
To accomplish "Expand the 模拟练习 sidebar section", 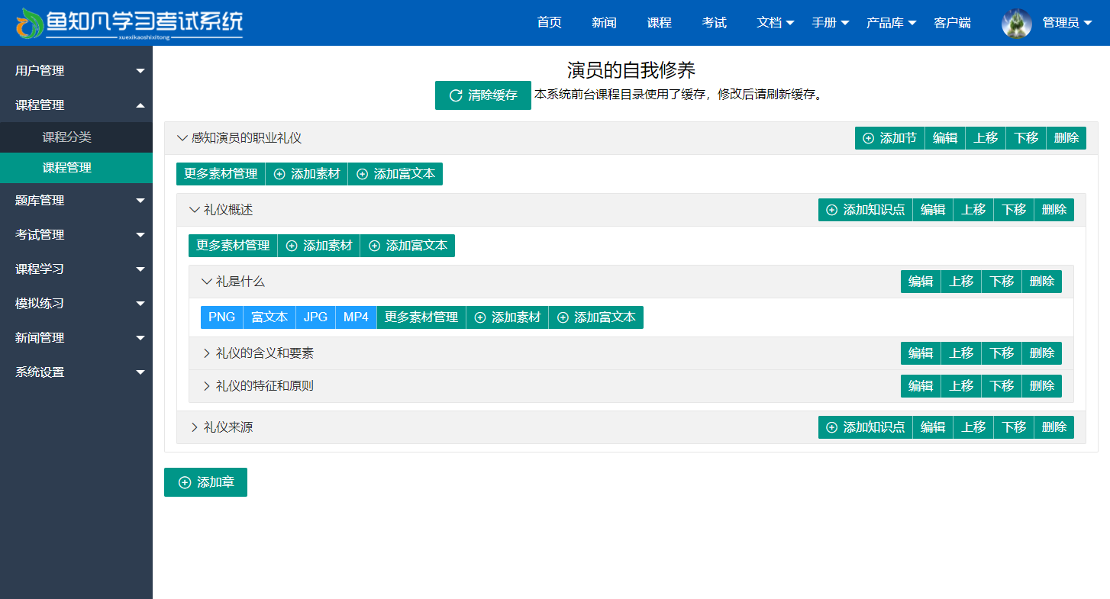I will (76, 303).
